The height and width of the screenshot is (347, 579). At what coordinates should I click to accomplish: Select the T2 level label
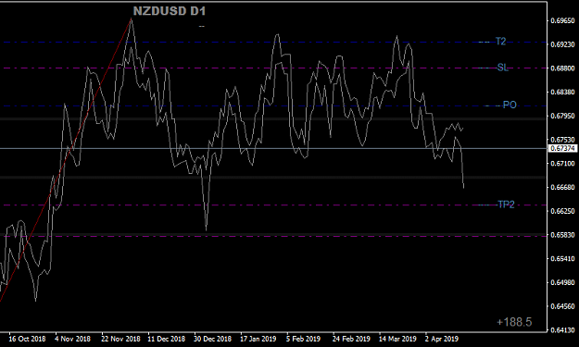pyautogui.click(x=500, y=42)
